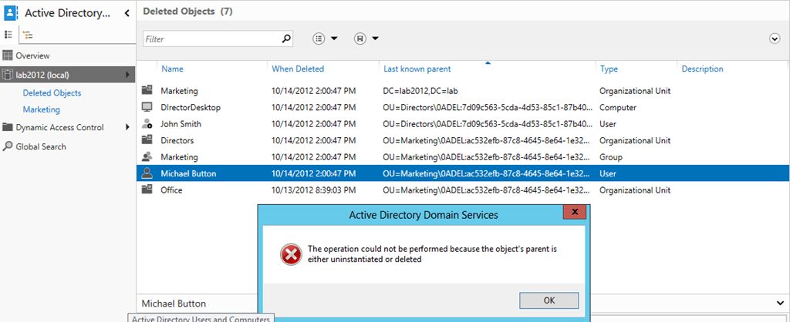
Task: Open the saved queries dropdown
Action: [x=366, y=39]
